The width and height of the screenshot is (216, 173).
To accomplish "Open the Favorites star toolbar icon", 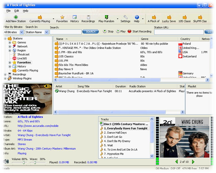I will click(x=62, y=17).
